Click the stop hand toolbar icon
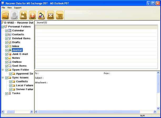161x118 pixels. point(14,15)
